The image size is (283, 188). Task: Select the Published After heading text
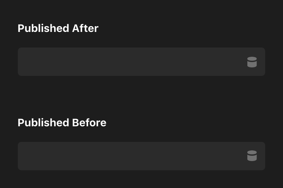[x=58, y=28]
